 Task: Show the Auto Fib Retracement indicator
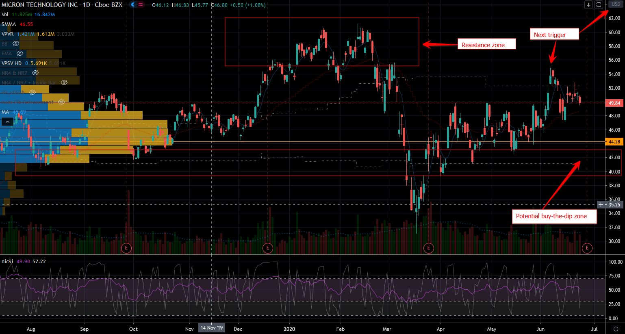(61, 102)
